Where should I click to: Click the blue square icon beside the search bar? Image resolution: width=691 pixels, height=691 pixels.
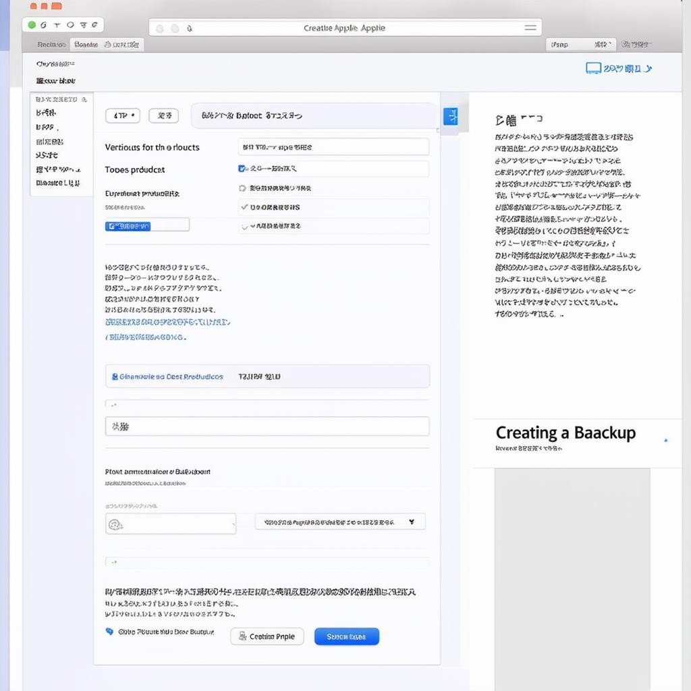[450, 116]
